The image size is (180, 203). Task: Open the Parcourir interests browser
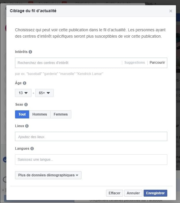(x=157, y=63)
